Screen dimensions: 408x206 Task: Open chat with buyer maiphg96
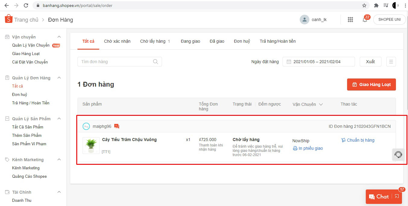tap(117, 126)
